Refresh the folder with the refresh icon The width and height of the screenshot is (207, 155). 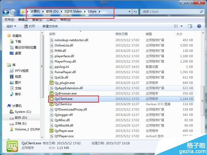coord(135,12)
